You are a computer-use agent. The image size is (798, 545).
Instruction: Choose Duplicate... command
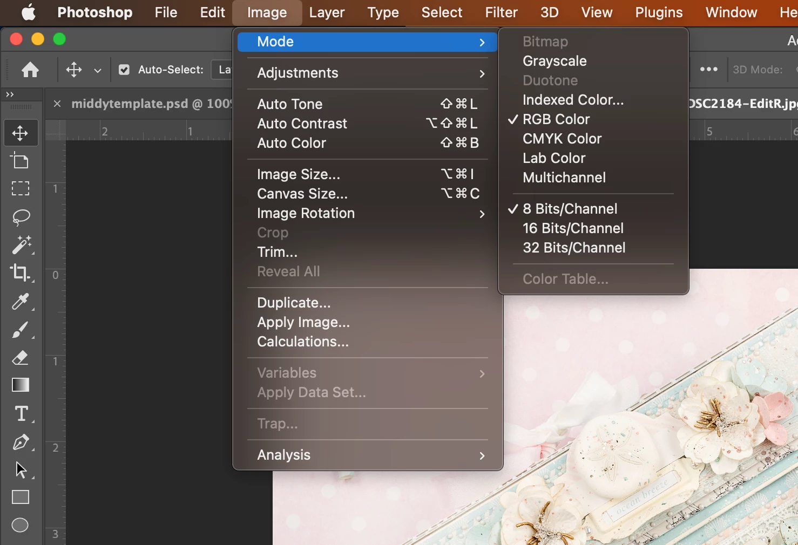tap(367, 303)
